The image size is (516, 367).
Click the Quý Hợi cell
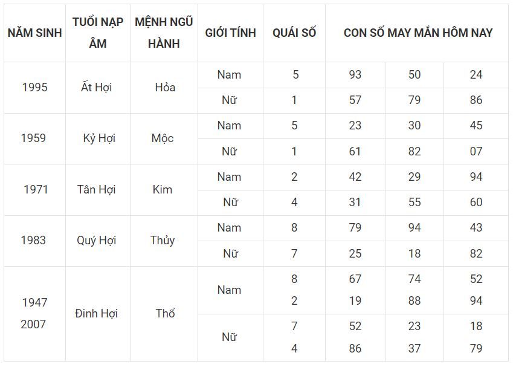pos(96,240)
